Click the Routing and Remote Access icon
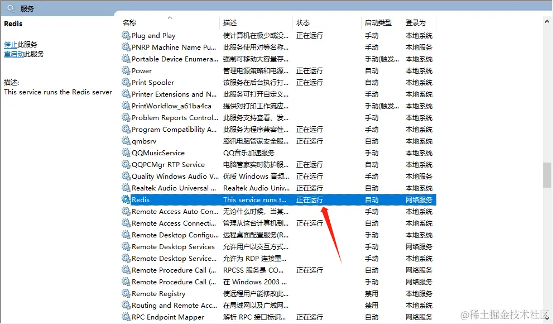Viewport: 553px width, 324px height. tap(126, 305)
